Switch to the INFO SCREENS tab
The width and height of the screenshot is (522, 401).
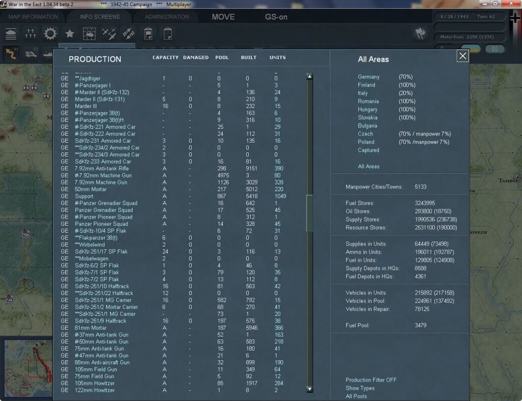[99, 17]
